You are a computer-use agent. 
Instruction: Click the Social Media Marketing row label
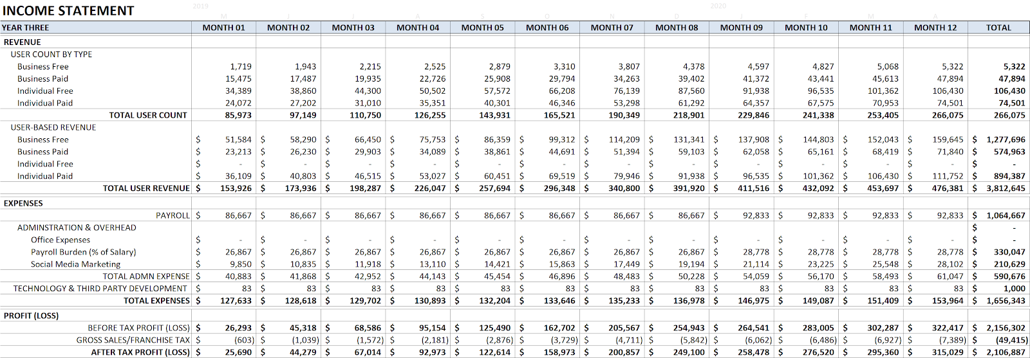(75, 264)
